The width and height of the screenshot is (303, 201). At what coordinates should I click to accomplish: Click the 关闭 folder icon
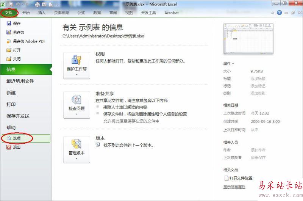(x=9, y=59)
